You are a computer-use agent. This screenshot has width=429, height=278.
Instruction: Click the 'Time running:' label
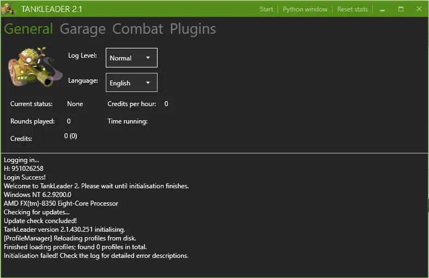pos(127,121)
